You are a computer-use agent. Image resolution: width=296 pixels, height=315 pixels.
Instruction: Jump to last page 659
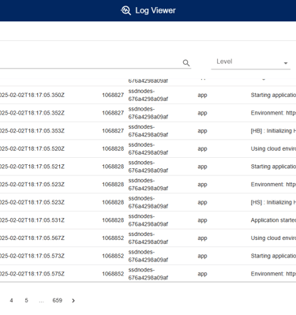pyautogui.click(x=57, y=301)
